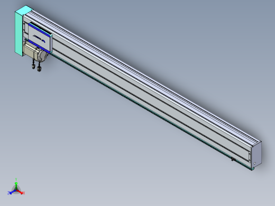Click the logo on the carriage plate

[39, 38]
